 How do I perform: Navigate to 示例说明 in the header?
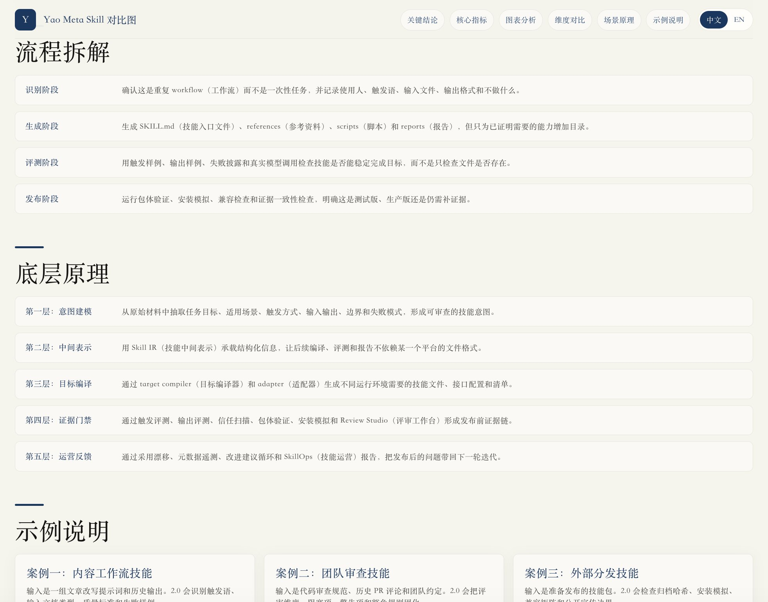tap(668, 20)
